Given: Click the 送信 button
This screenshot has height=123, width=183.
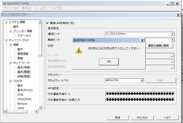Looking at the screenshot, I should pos(118,118).
